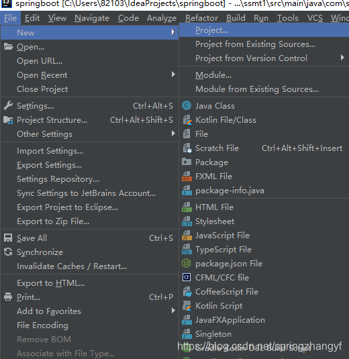Click the Scratch File icon

click(x=187, y=148)
